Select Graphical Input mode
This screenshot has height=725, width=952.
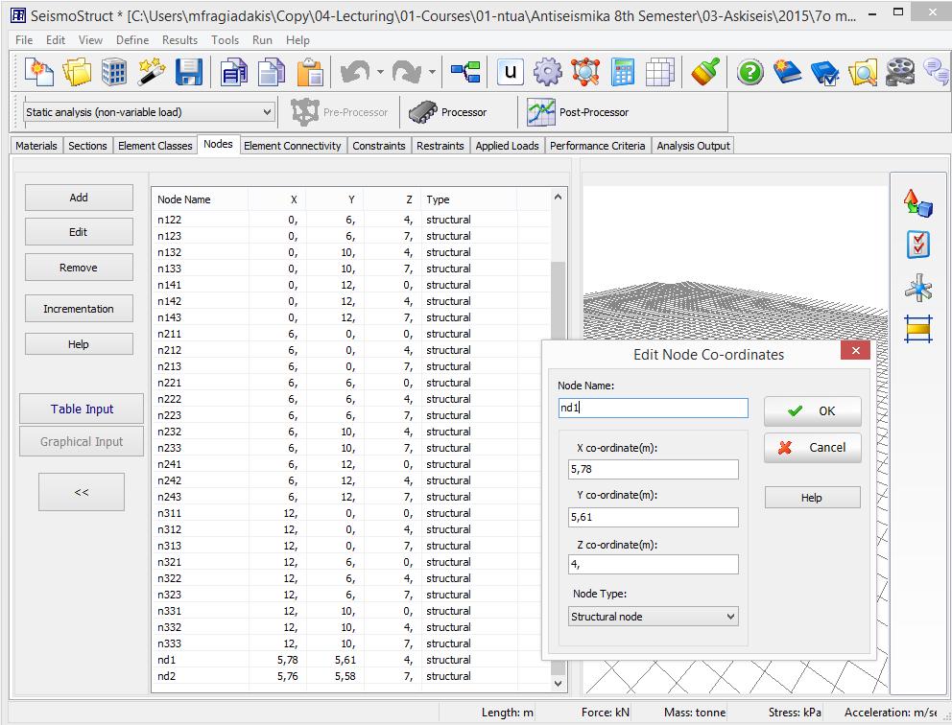click(x=82, y=442)
